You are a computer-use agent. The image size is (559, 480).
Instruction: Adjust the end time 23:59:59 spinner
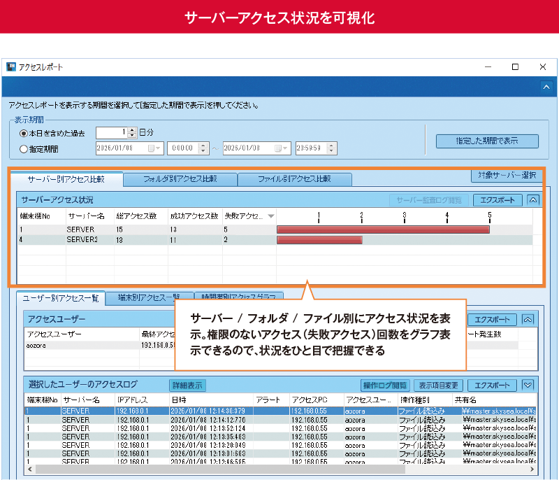[331, 148]
